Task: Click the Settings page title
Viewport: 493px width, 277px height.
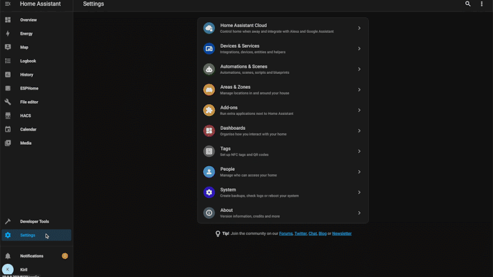Action: point(94,4)
